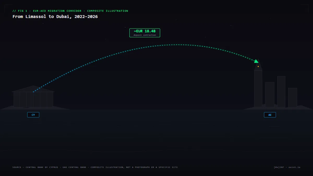Screen dimensions: 313x176
Task: Click the tower immediately right of the spire
Action: (270, 94)
